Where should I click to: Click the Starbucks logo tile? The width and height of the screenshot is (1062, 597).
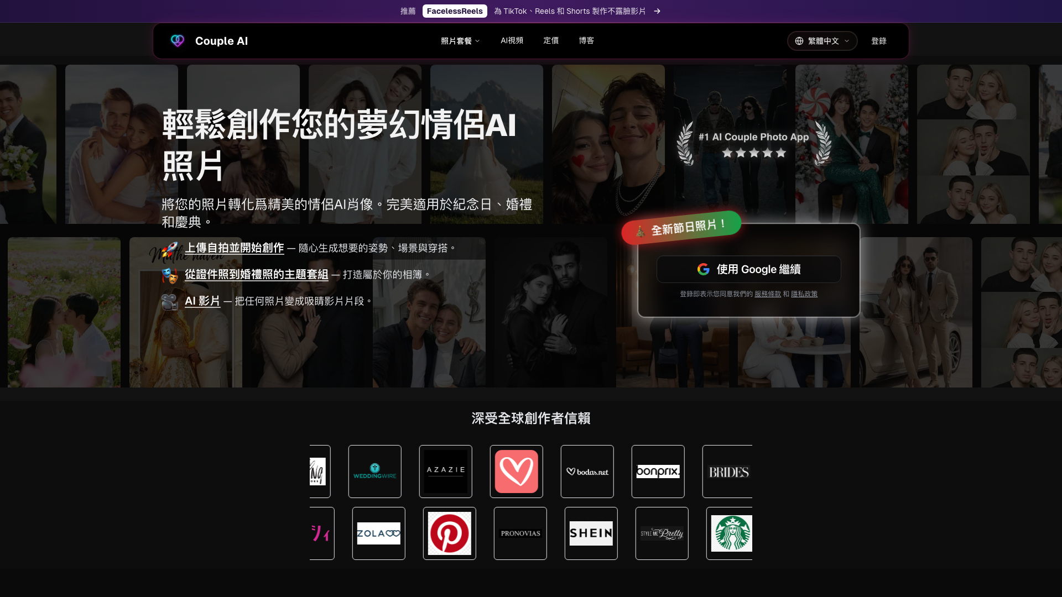pyautogui.click(x=730, y=533)
